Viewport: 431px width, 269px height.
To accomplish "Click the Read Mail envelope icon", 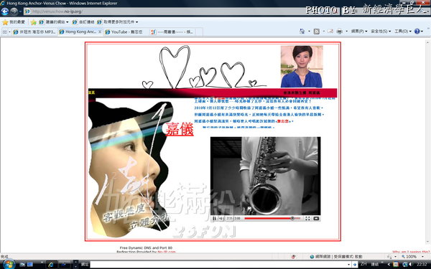I will (330, 32).
